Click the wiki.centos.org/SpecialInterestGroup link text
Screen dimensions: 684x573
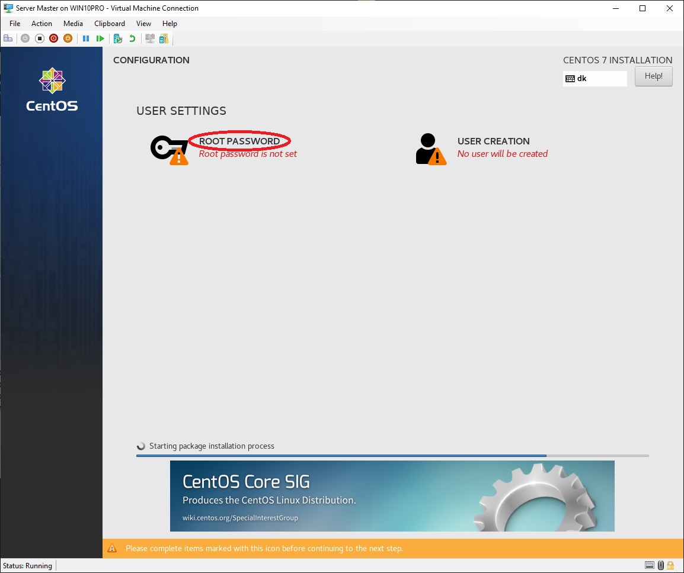[241, 518]
